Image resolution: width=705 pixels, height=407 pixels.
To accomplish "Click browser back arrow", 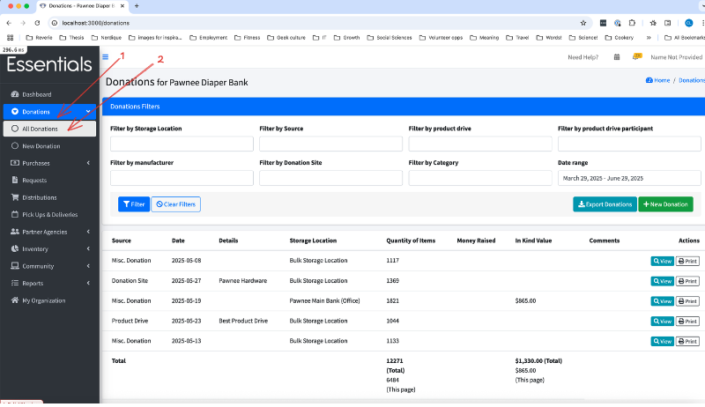I will point(9,23).
